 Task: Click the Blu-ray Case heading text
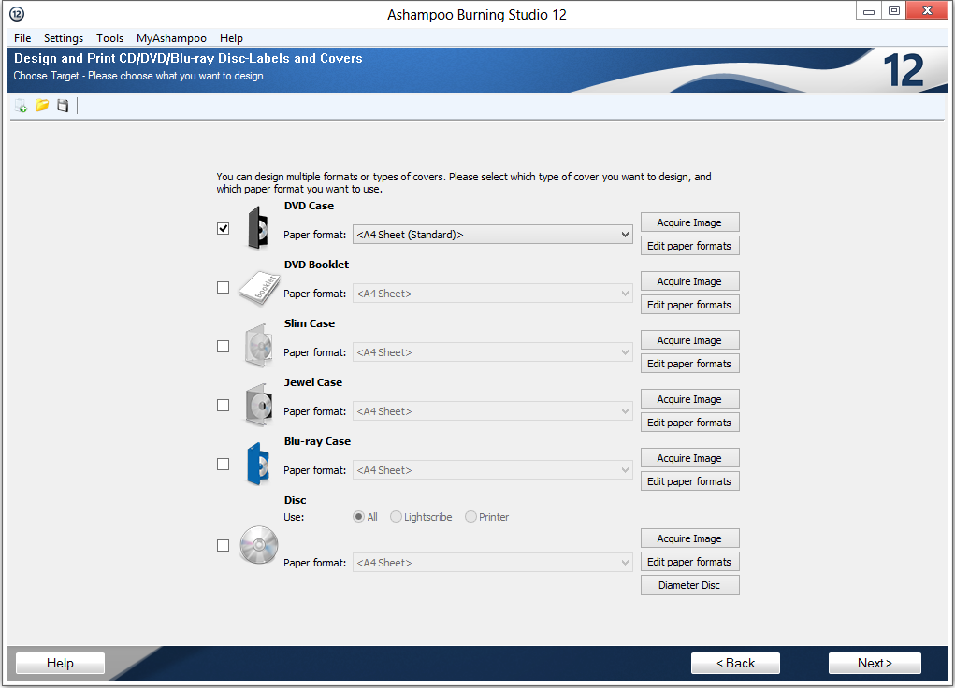tap(317, 441)
